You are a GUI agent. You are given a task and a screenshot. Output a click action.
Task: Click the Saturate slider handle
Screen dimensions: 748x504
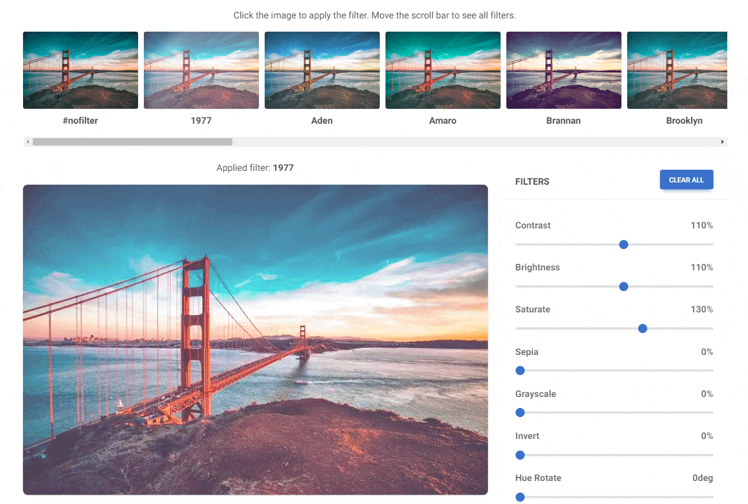[643, 329]
